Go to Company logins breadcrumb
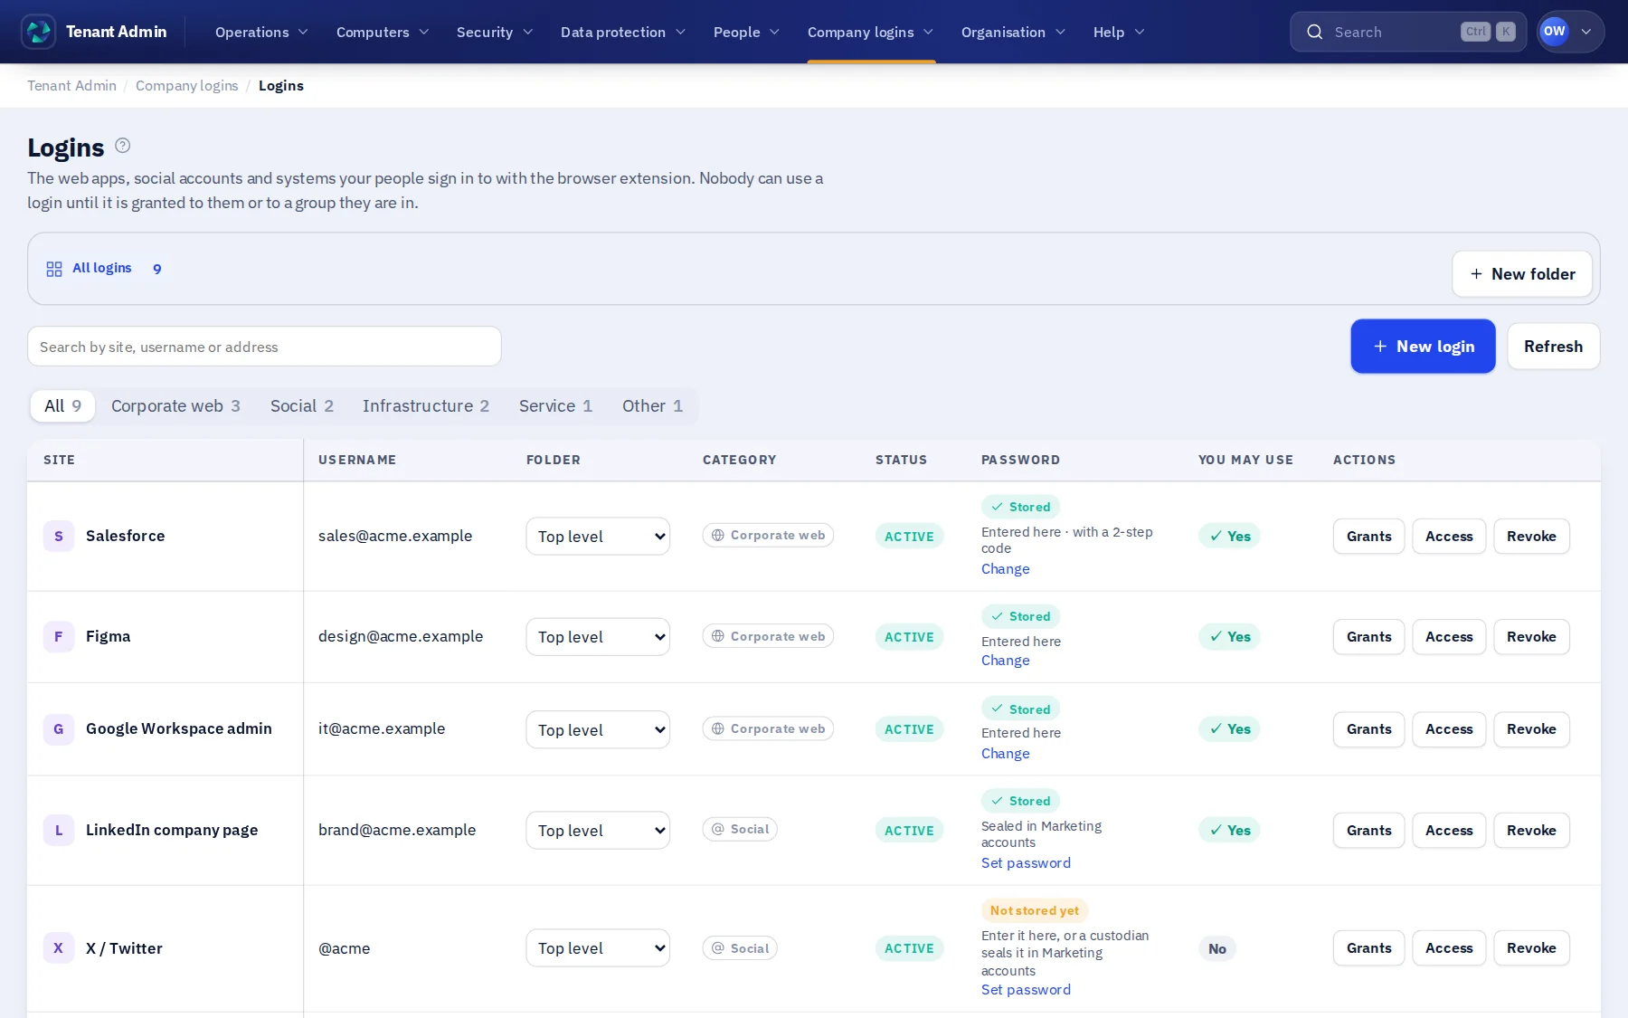This screenshot has width=1628, height=1018. [186, 85]
